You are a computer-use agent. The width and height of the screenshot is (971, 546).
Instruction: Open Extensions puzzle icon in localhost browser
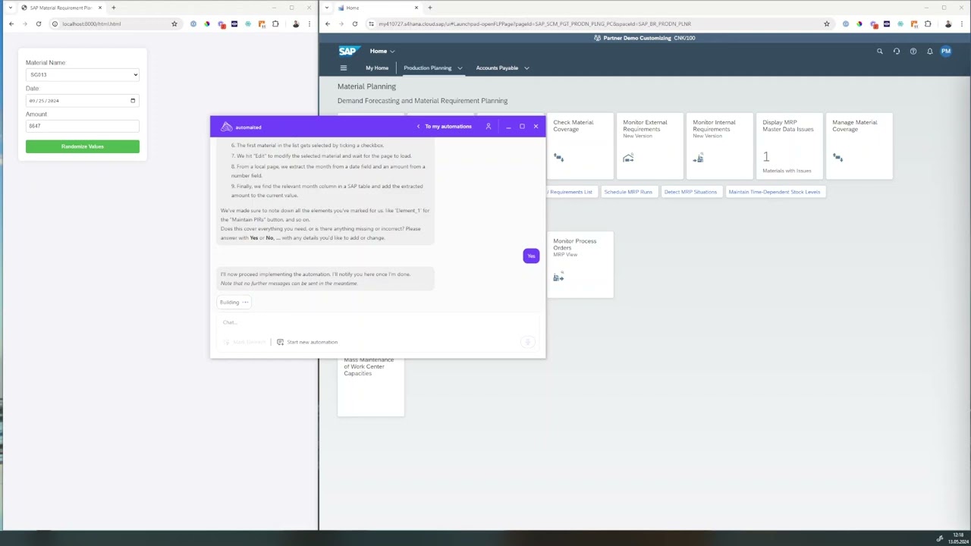[x=275, y=24]
